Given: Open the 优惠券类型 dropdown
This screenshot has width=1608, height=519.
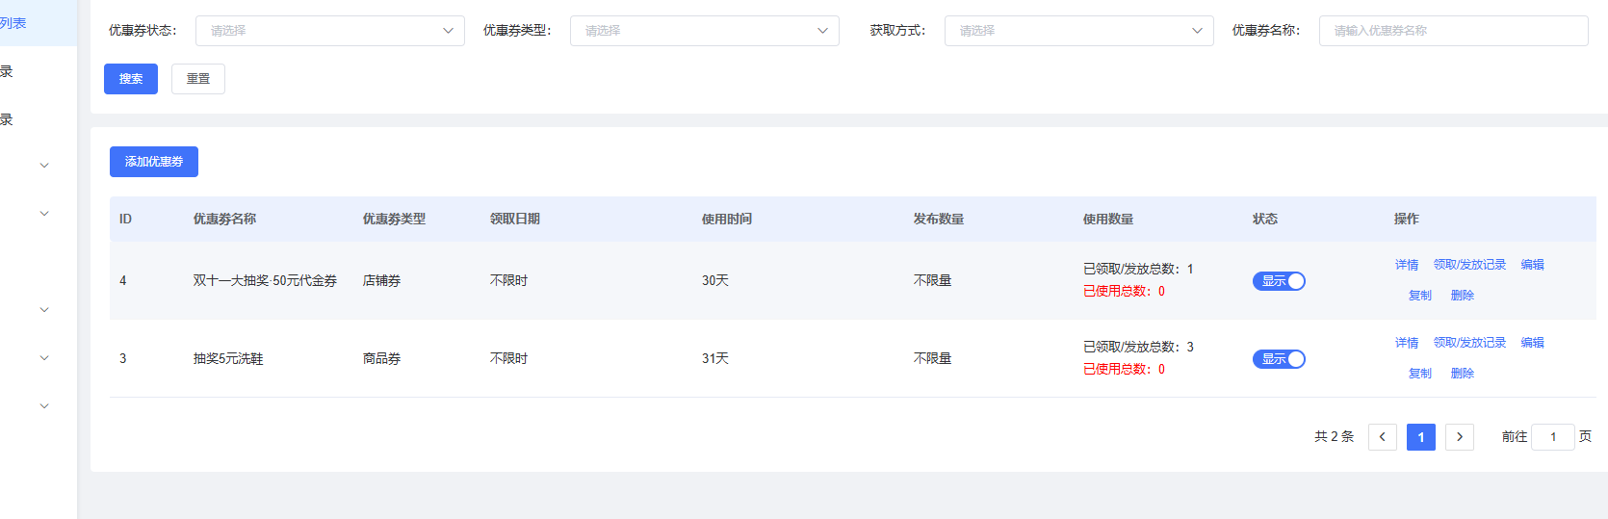Looking at the screenshot, I should (704, 31).
